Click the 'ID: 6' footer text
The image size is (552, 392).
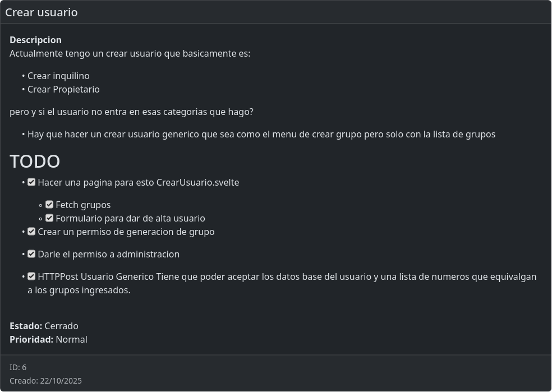tap(18, 367)
